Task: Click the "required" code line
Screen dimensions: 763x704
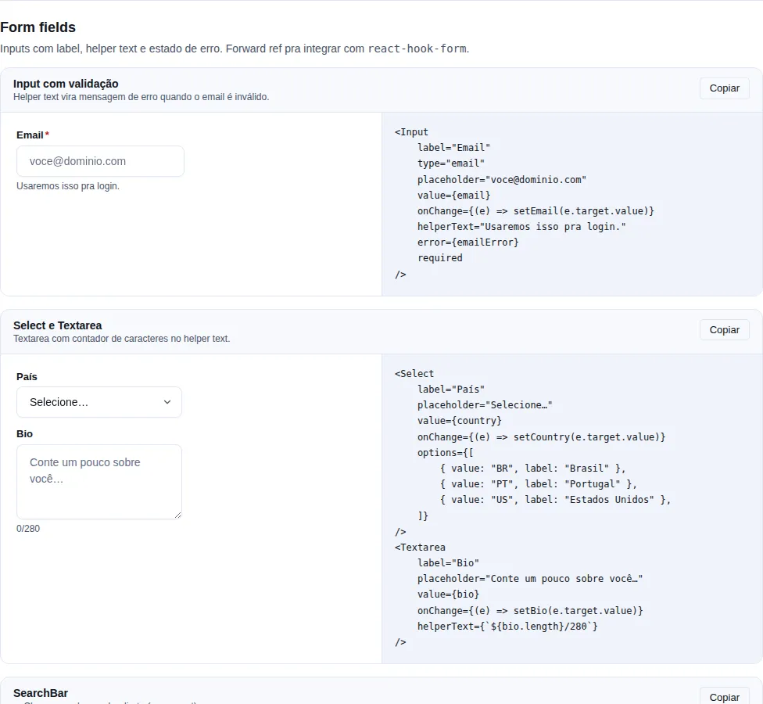Action: tap(440, 257)
